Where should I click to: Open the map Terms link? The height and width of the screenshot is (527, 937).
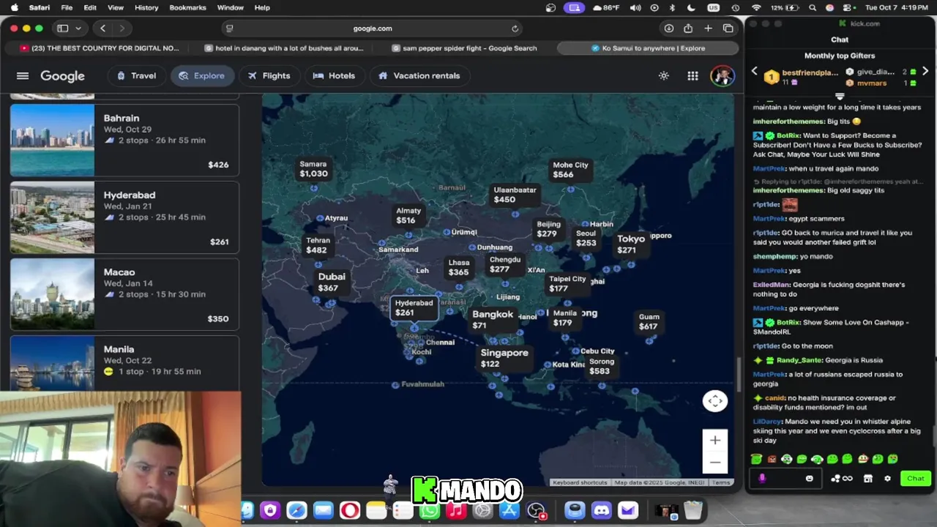(x=721, y=482)
